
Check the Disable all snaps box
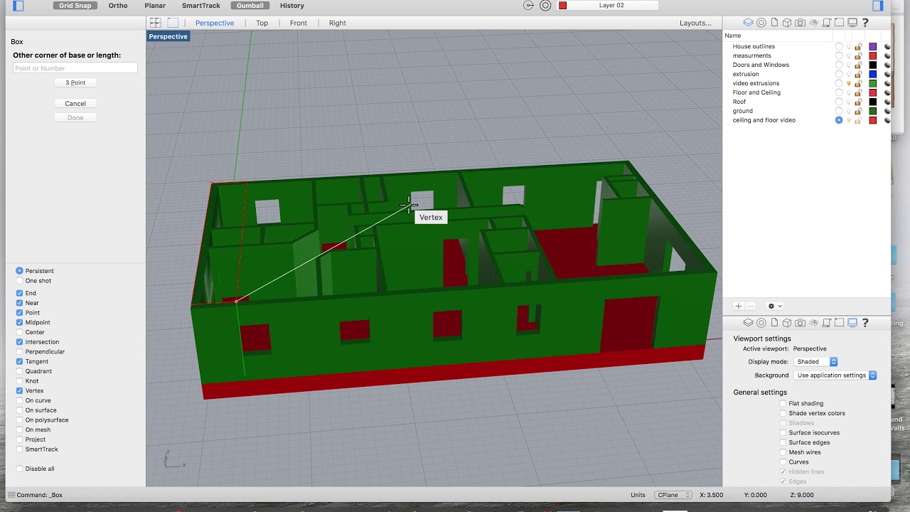pos(20,469)
